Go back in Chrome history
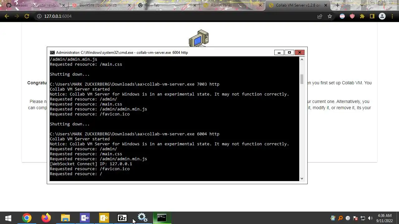 point(7,16)
